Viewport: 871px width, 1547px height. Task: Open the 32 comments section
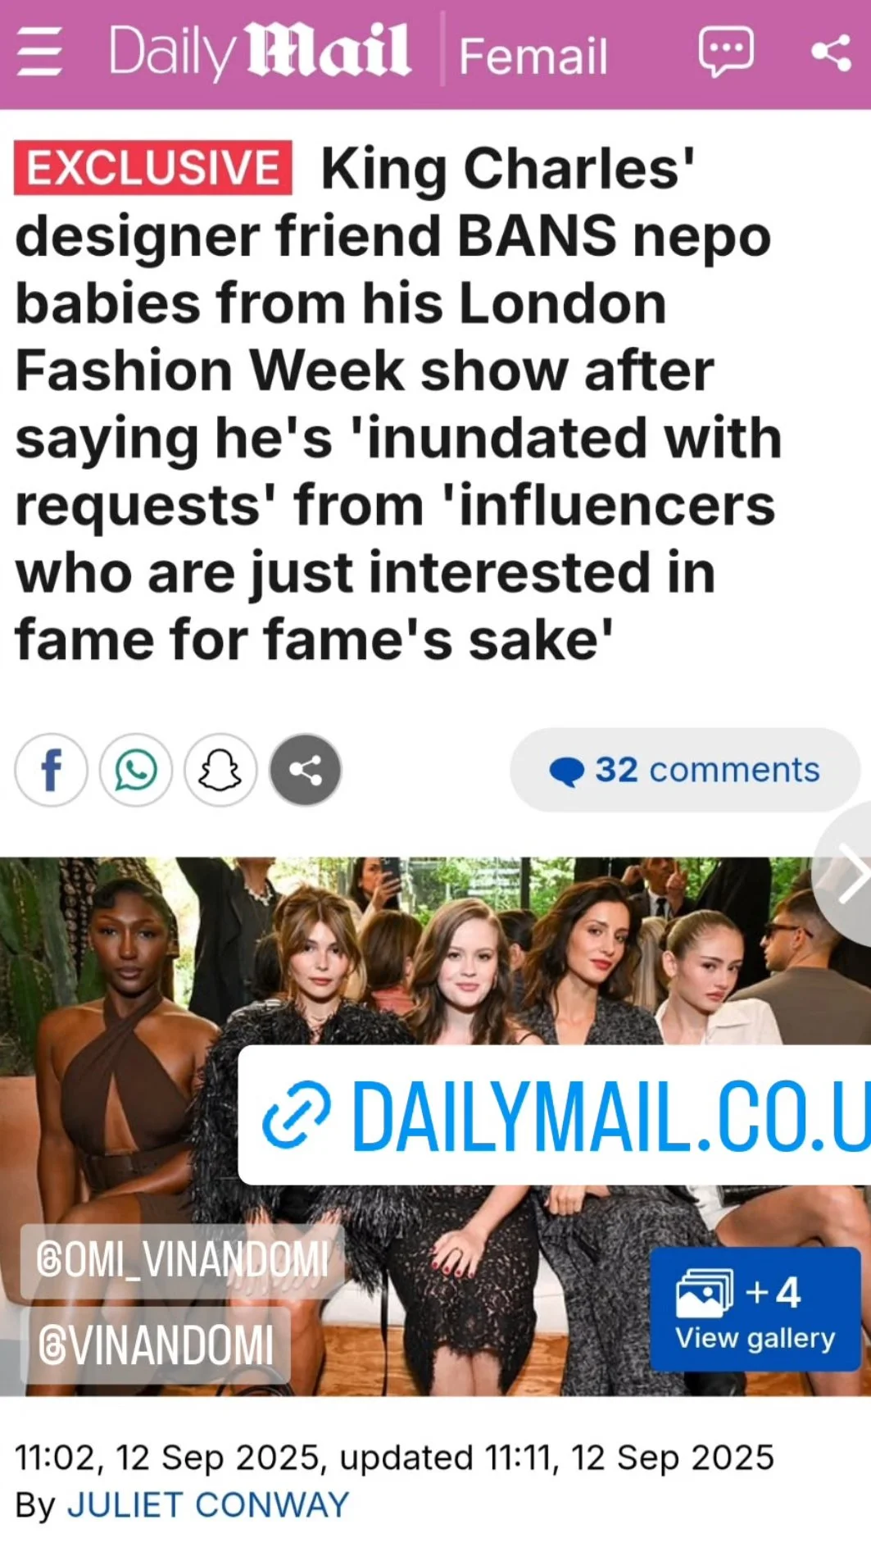point(685,770)
